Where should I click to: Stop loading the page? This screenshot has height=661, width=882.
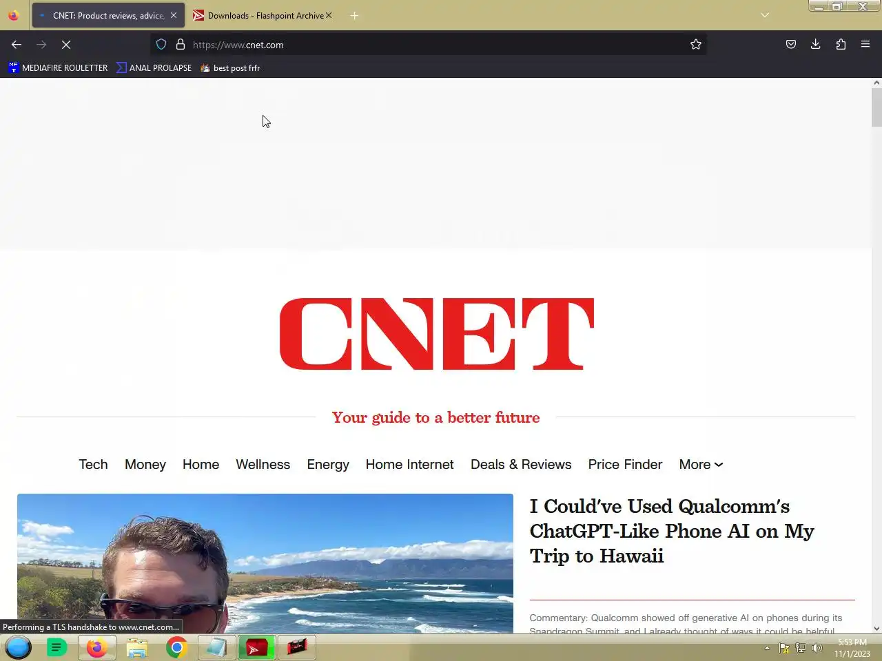66,45
